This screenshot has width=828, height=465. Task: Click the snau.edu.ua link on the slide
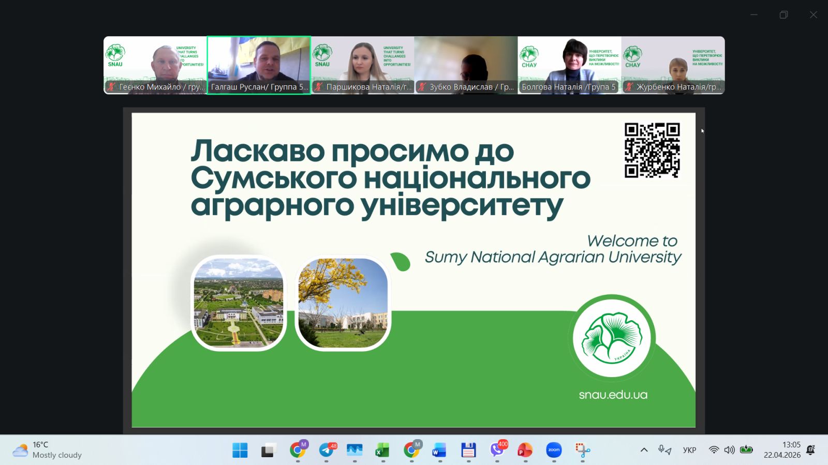pyautogui.click(x=613, y=395)
